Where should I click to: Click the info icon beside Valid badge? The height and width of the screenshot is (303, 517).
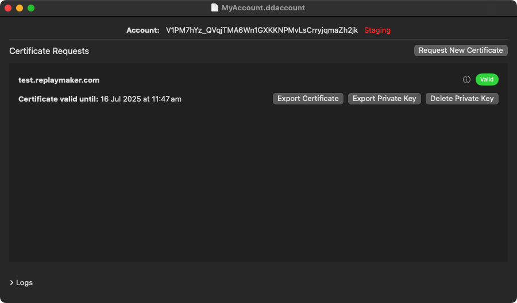click(x=466, y=80)
